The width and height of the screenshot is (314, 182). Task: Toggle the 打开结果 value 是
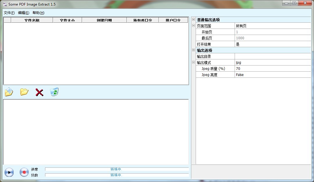point(272,44)
